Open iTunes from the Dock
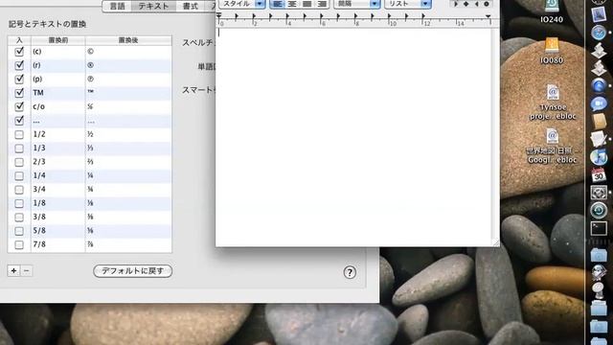This screenshot has width=613, height=345. [598, 157]
